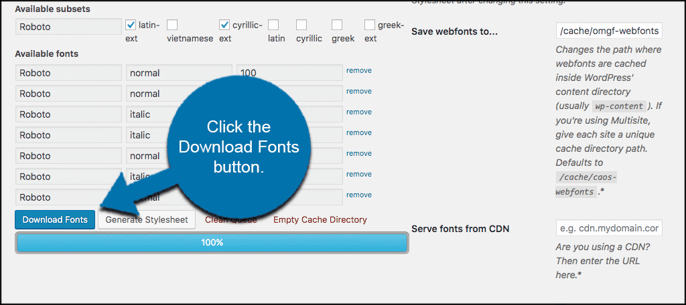This screenshot has height=305, width=686.
Task: Tick the latin subset checkbox
Action: 273,25
